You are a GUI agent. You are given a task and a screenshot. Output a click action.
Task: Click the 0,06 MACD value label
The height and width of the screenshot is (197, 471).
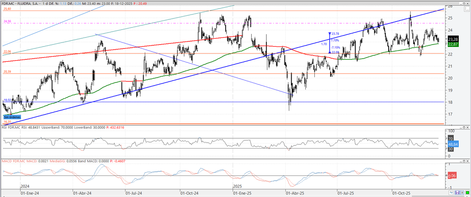pyautogui.click(x=451, y=176)
